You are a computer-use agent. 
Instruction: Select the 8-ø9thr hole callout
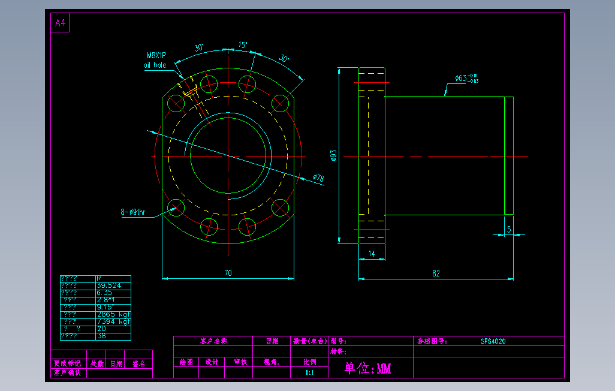tap(133, 212)
